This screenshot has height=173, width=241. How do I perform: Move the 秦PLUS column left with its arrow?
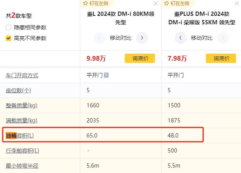(180, 38)
